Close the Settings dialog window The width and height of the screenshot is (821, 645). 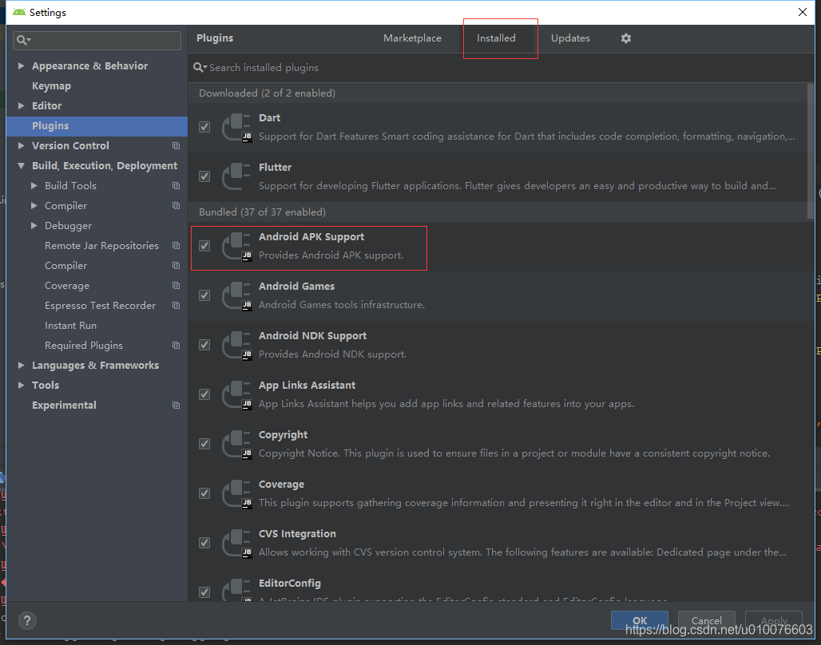tap(802, 12)
